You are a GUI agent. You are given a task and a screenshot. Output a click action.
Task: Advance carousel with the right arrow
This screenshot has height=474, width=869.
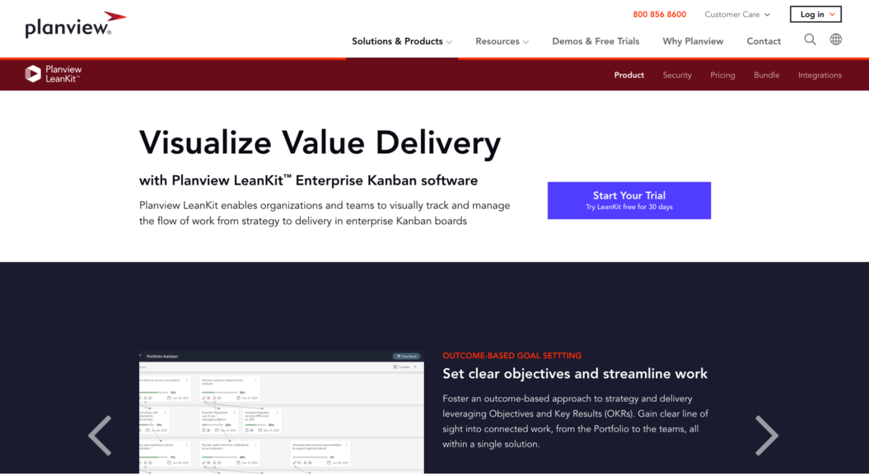click(767, 436)
